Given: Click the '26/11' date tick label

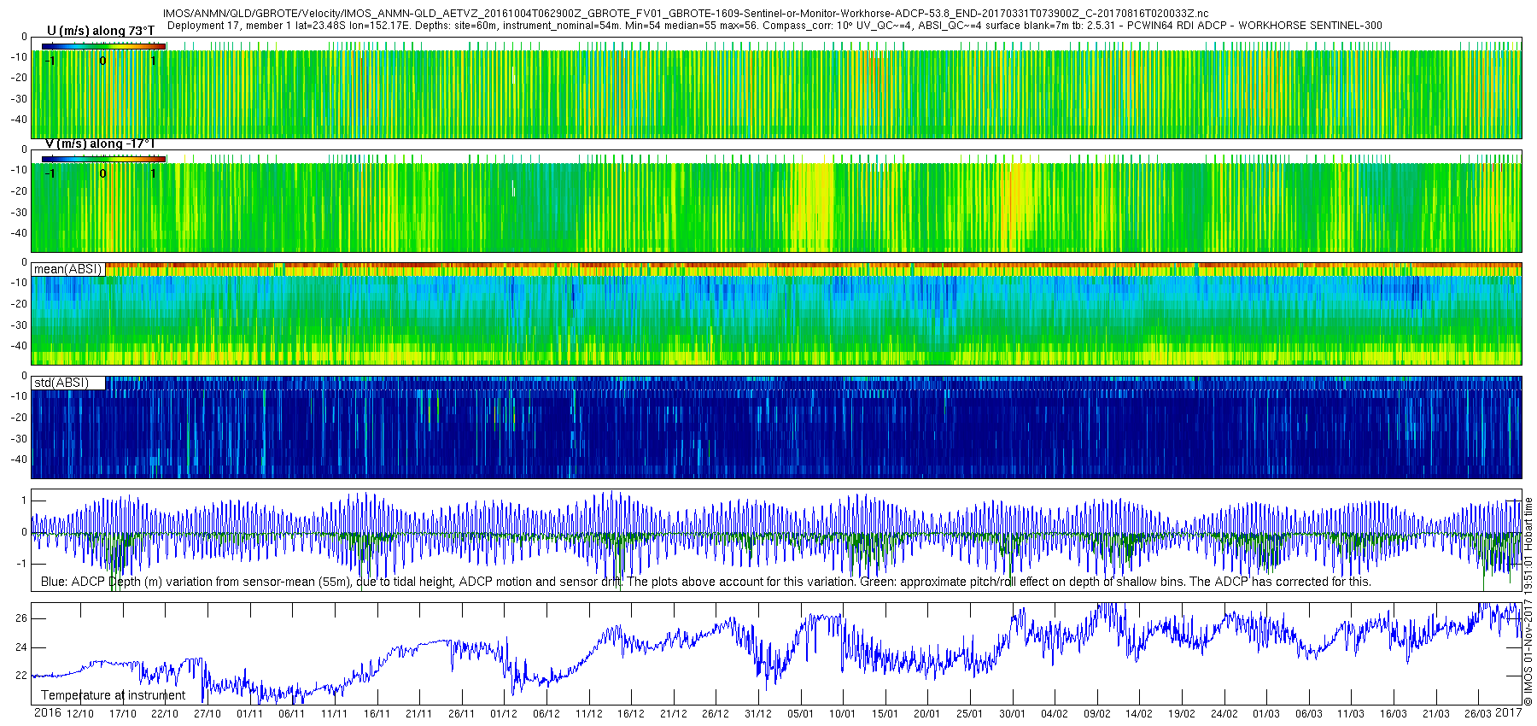Looking at the screenshot, I should [x=461, y=714].
